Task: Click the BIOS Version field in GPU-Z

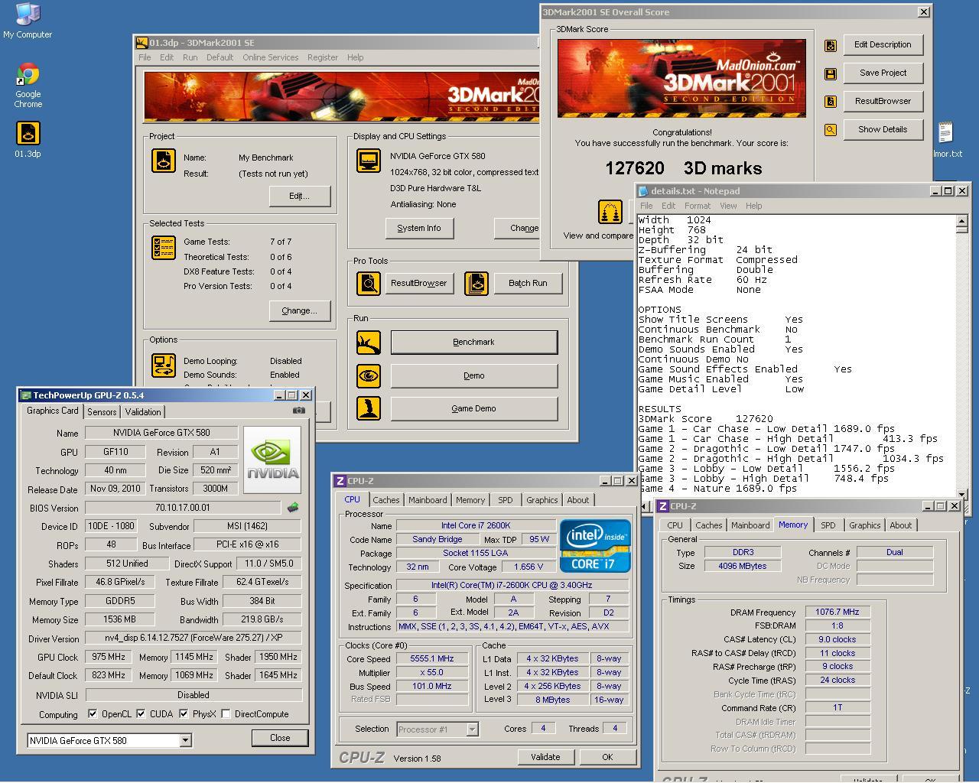Action: [x=183, y=508]
